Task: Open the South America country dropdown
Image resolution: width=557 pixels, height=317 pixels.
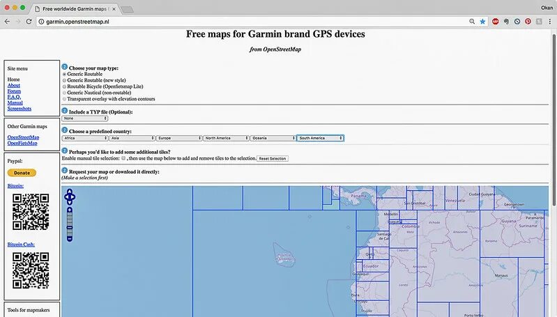Action: [320, 138]
